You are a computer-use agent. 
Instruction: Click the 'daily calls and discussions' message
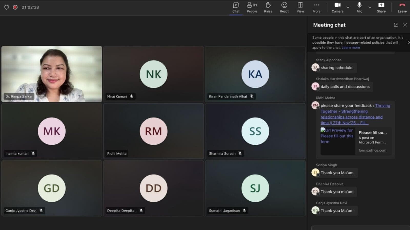point(345,87)
